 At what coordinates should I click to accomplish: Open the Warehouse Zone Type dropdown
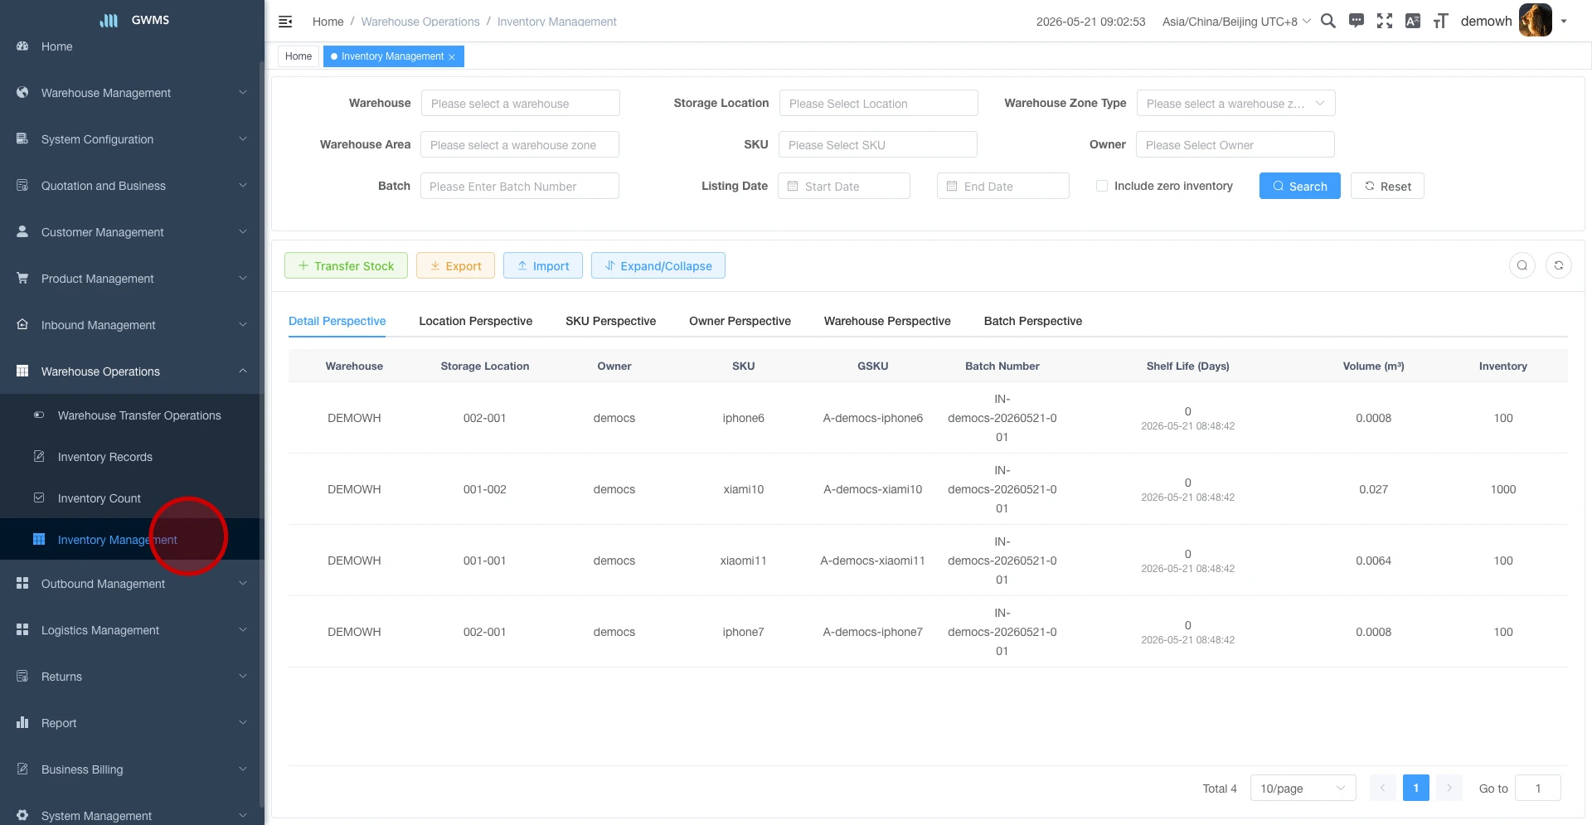pyautogui.click(x=1235, y=103)
